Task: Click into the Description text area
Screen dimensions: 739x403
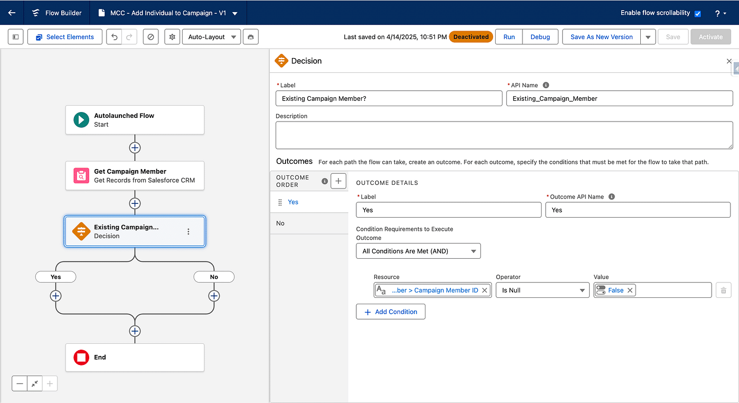Action: [x=504, y=135]
